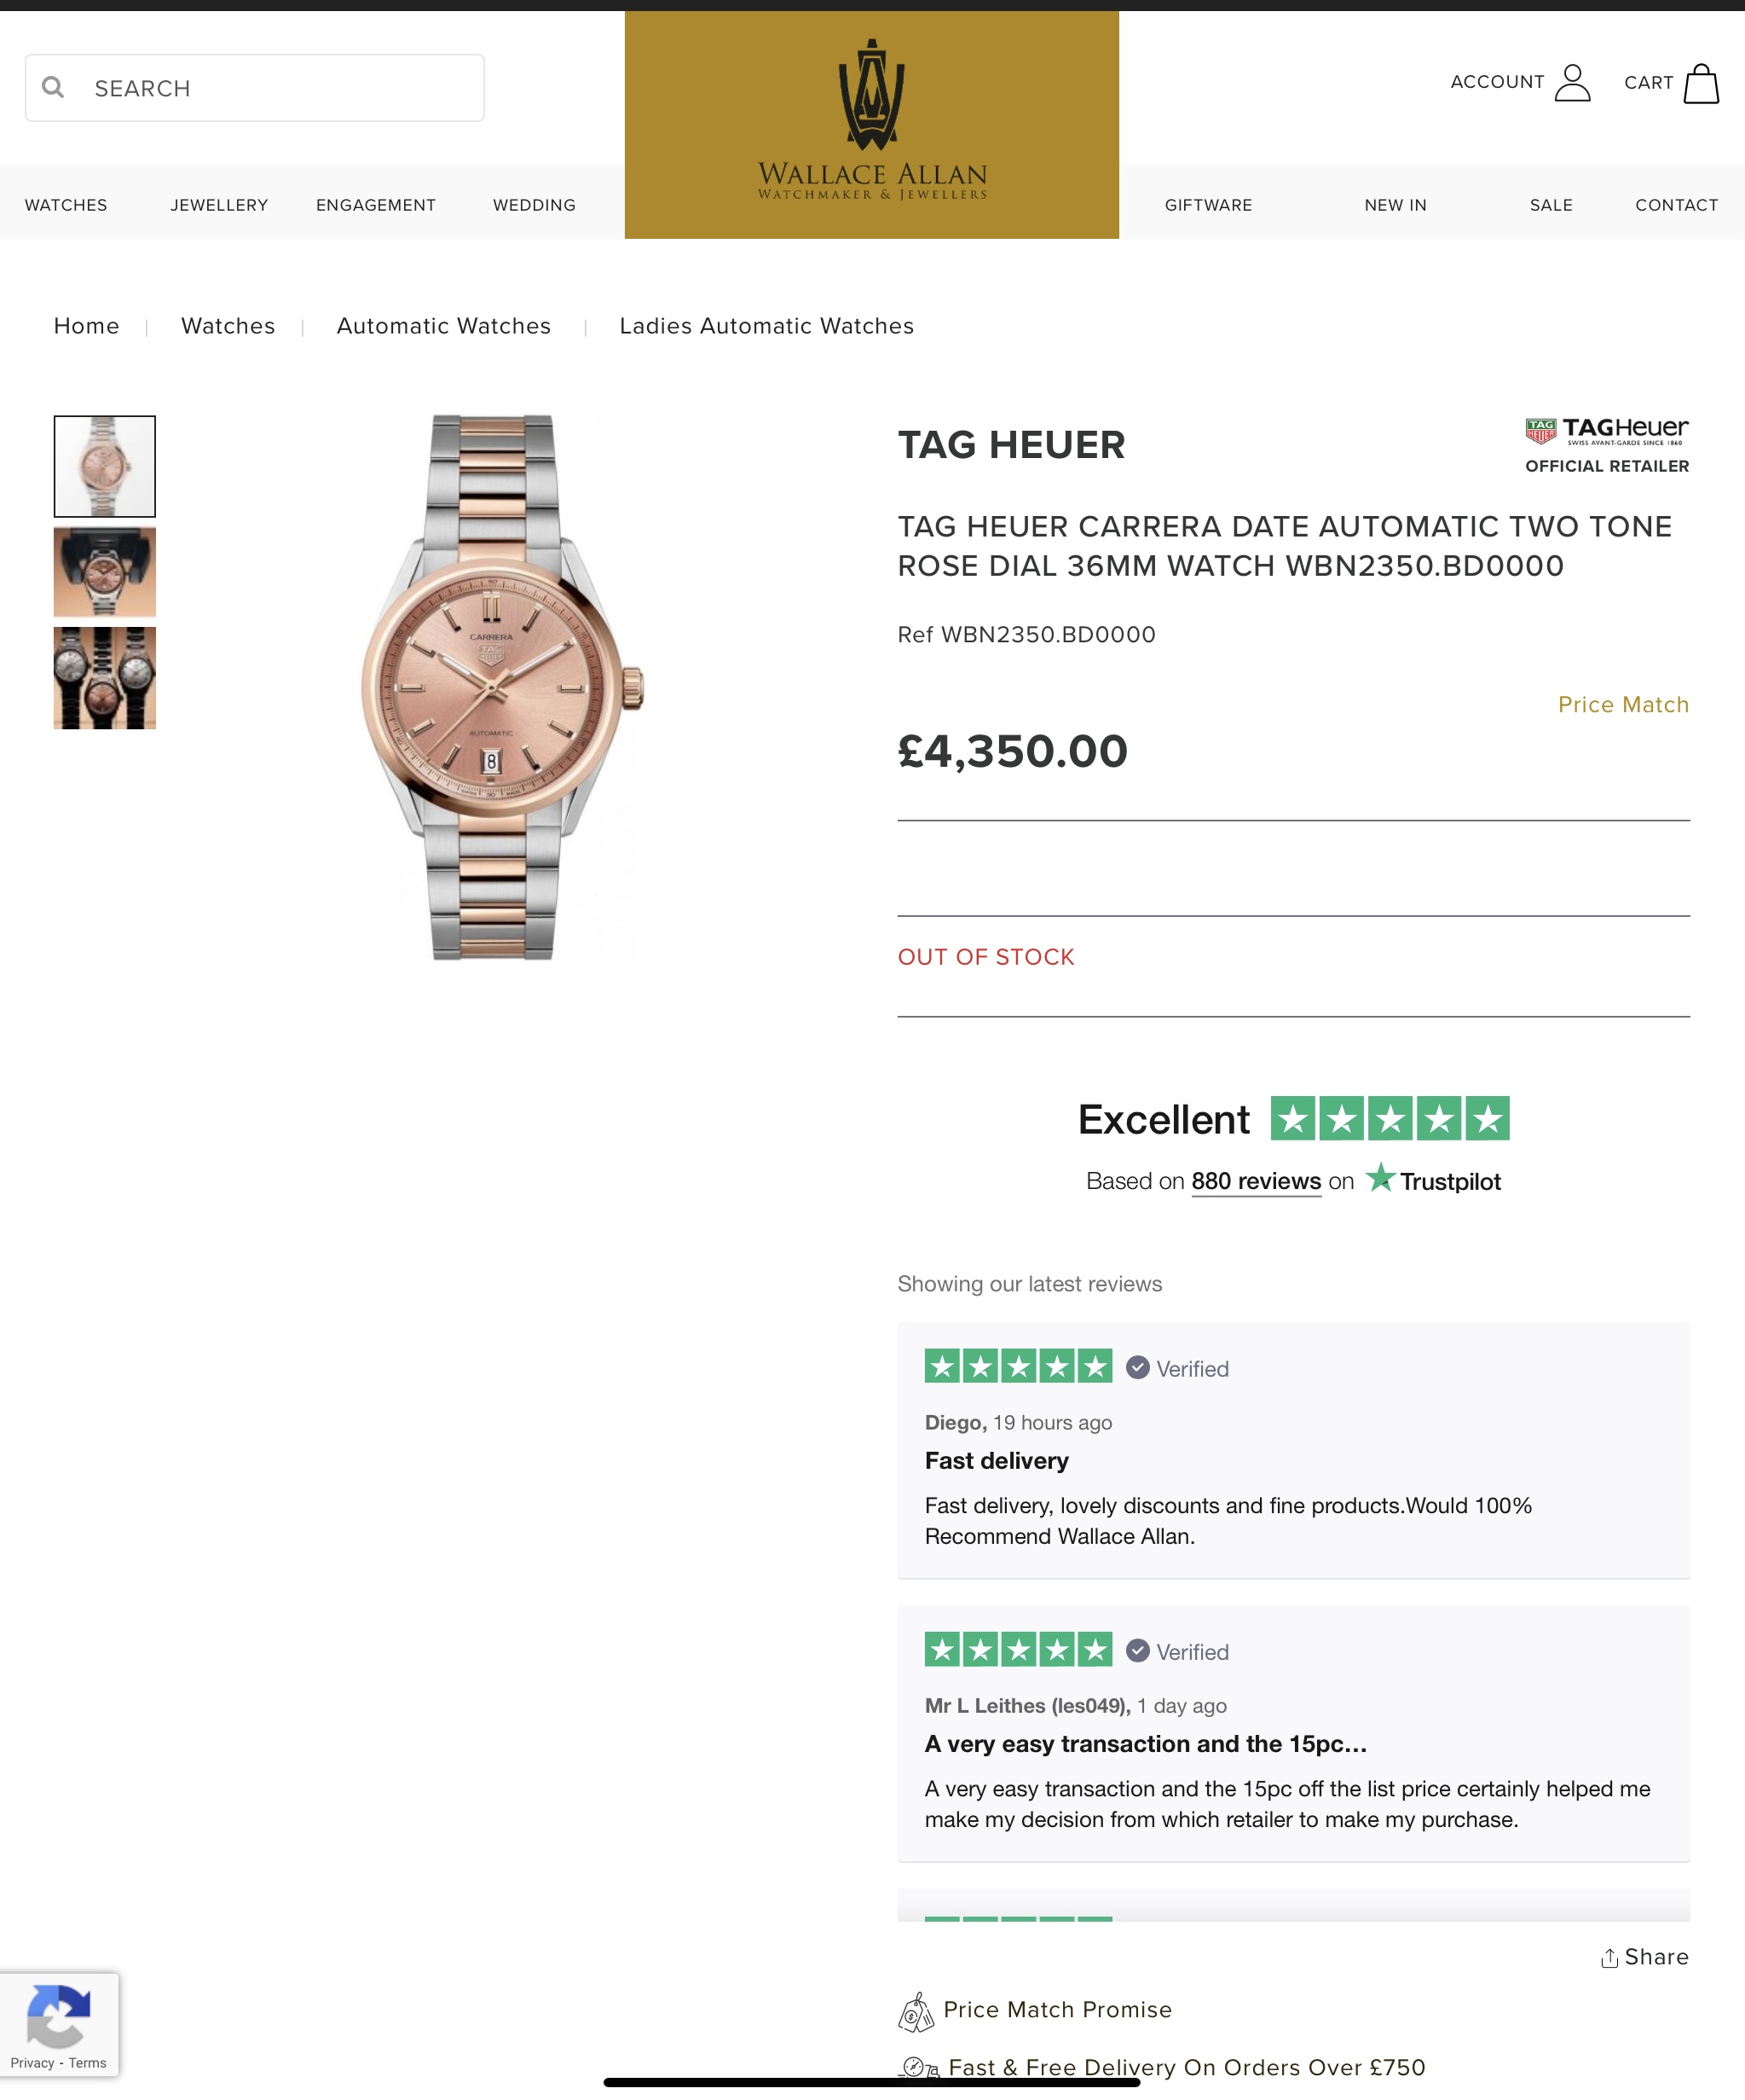Click the Wallace Allan logo
1745x2100 pixels.
(x=871, y=124)
